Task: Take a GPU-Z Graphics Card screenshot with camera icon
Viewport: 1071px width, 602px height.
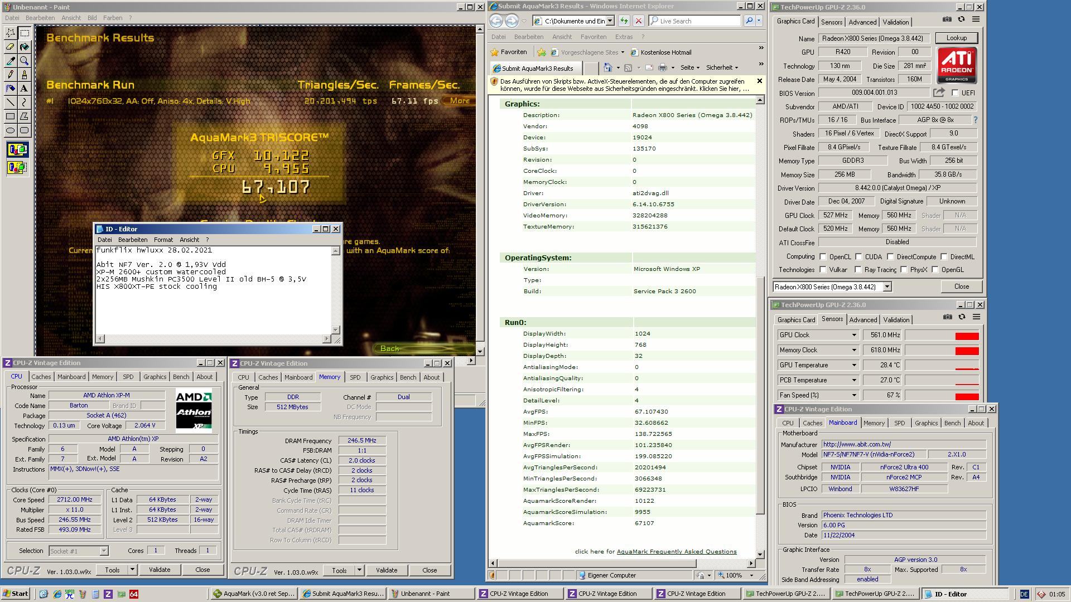Action: click(947, 19)
